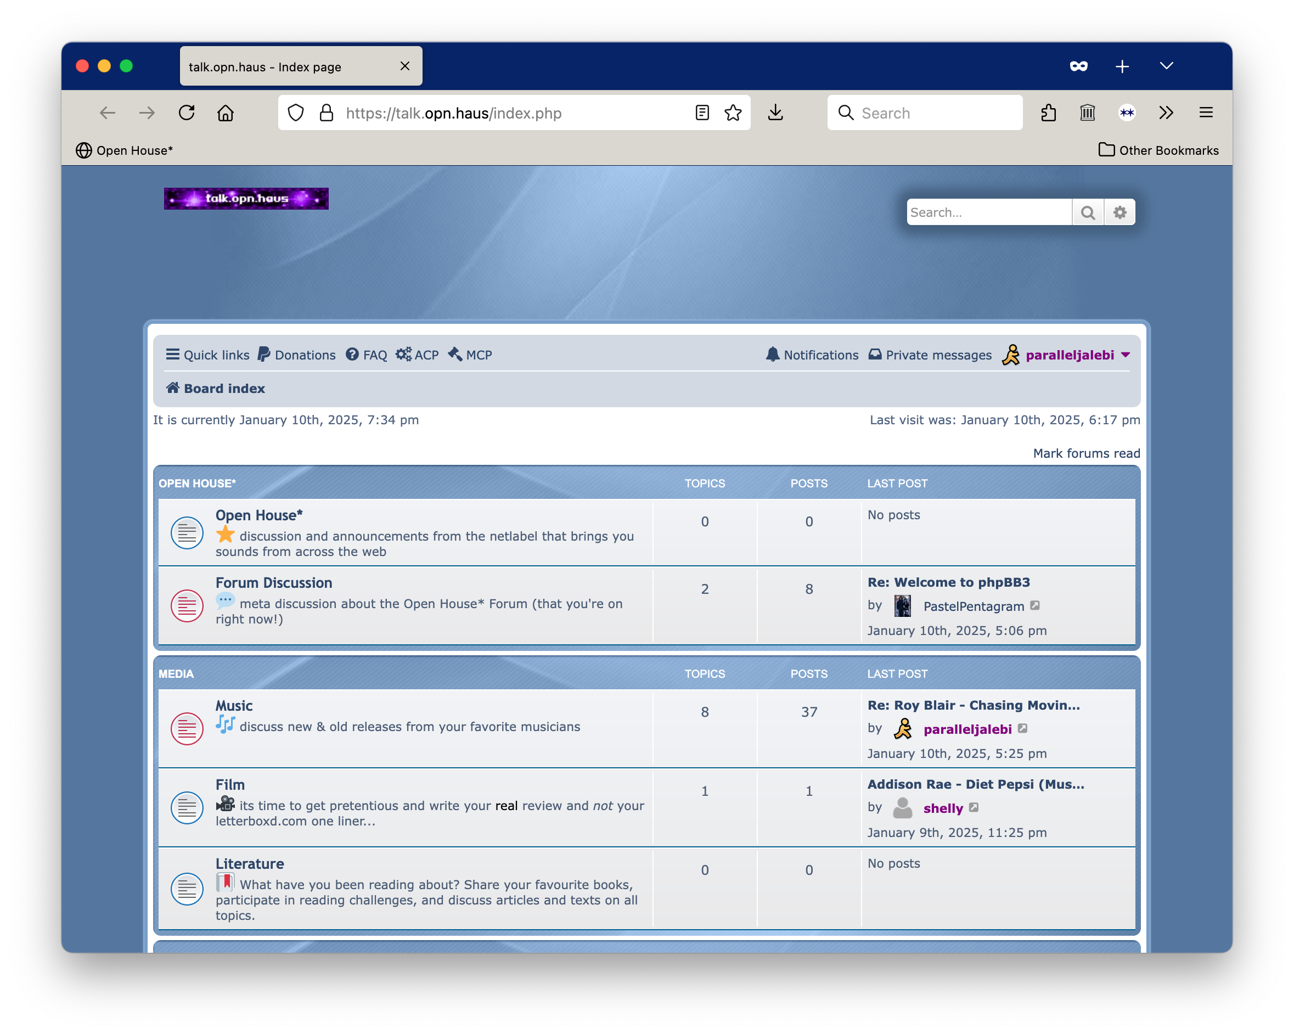View site security padlock icon
The height and width of the screenshot is (1034, 1294).
point(326,113)
